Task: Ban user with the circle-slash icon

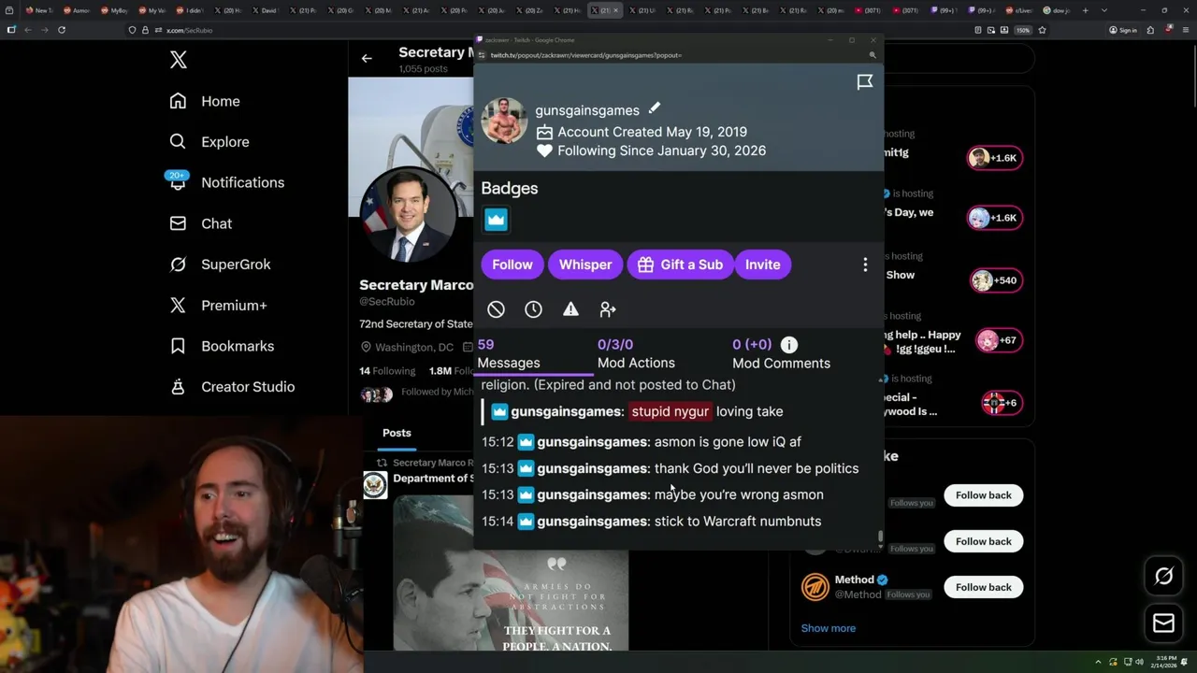Action: point(496,309)
